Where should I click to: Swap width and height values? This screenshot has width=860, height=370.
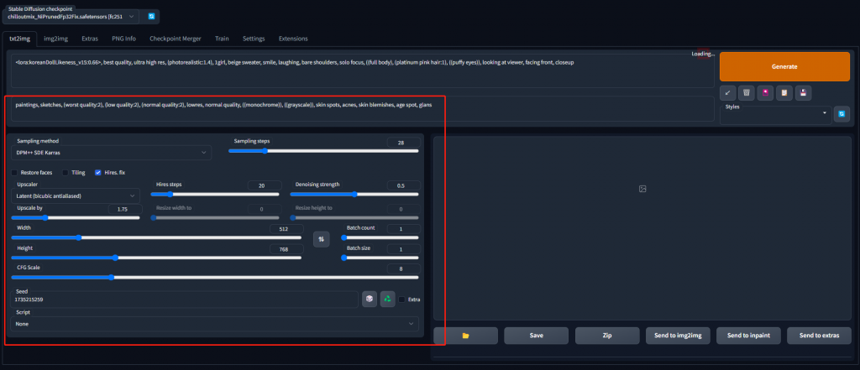pos(321,239)
